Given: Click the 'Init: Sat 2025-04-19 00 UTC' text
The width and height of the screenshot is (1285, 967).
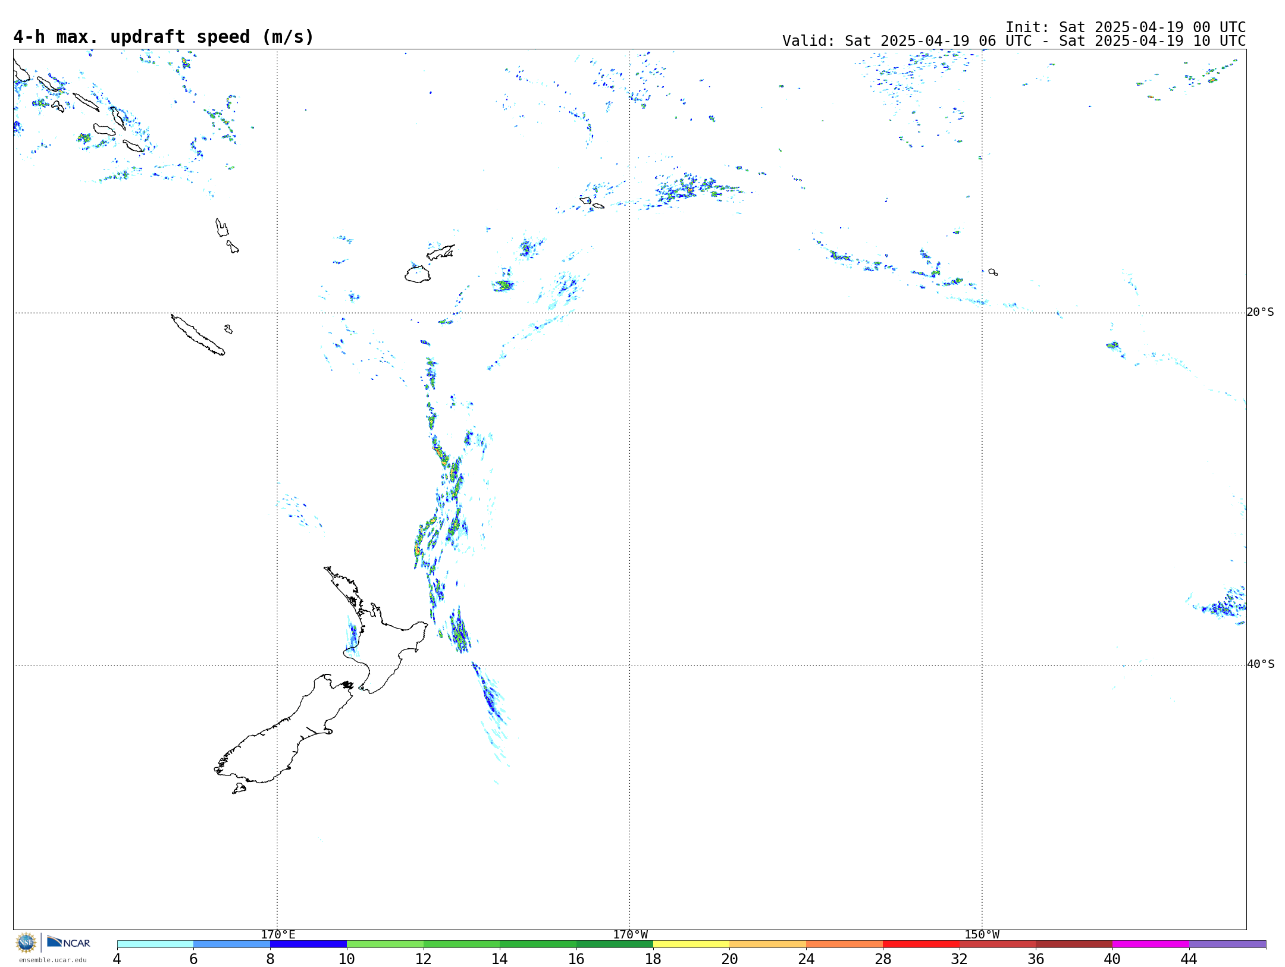Looking at the screenshot, I should click(x=1126, y=27).
